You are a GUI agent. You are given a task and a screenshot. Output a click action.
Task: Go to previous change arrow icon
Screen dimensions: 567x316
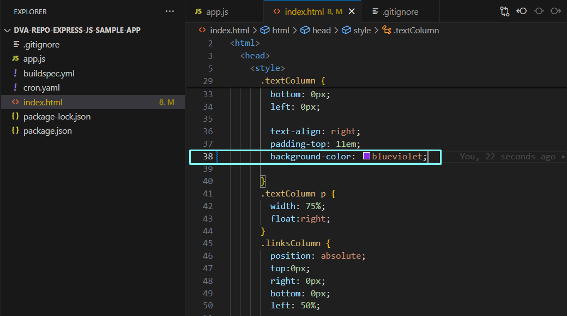pos(522,11)
